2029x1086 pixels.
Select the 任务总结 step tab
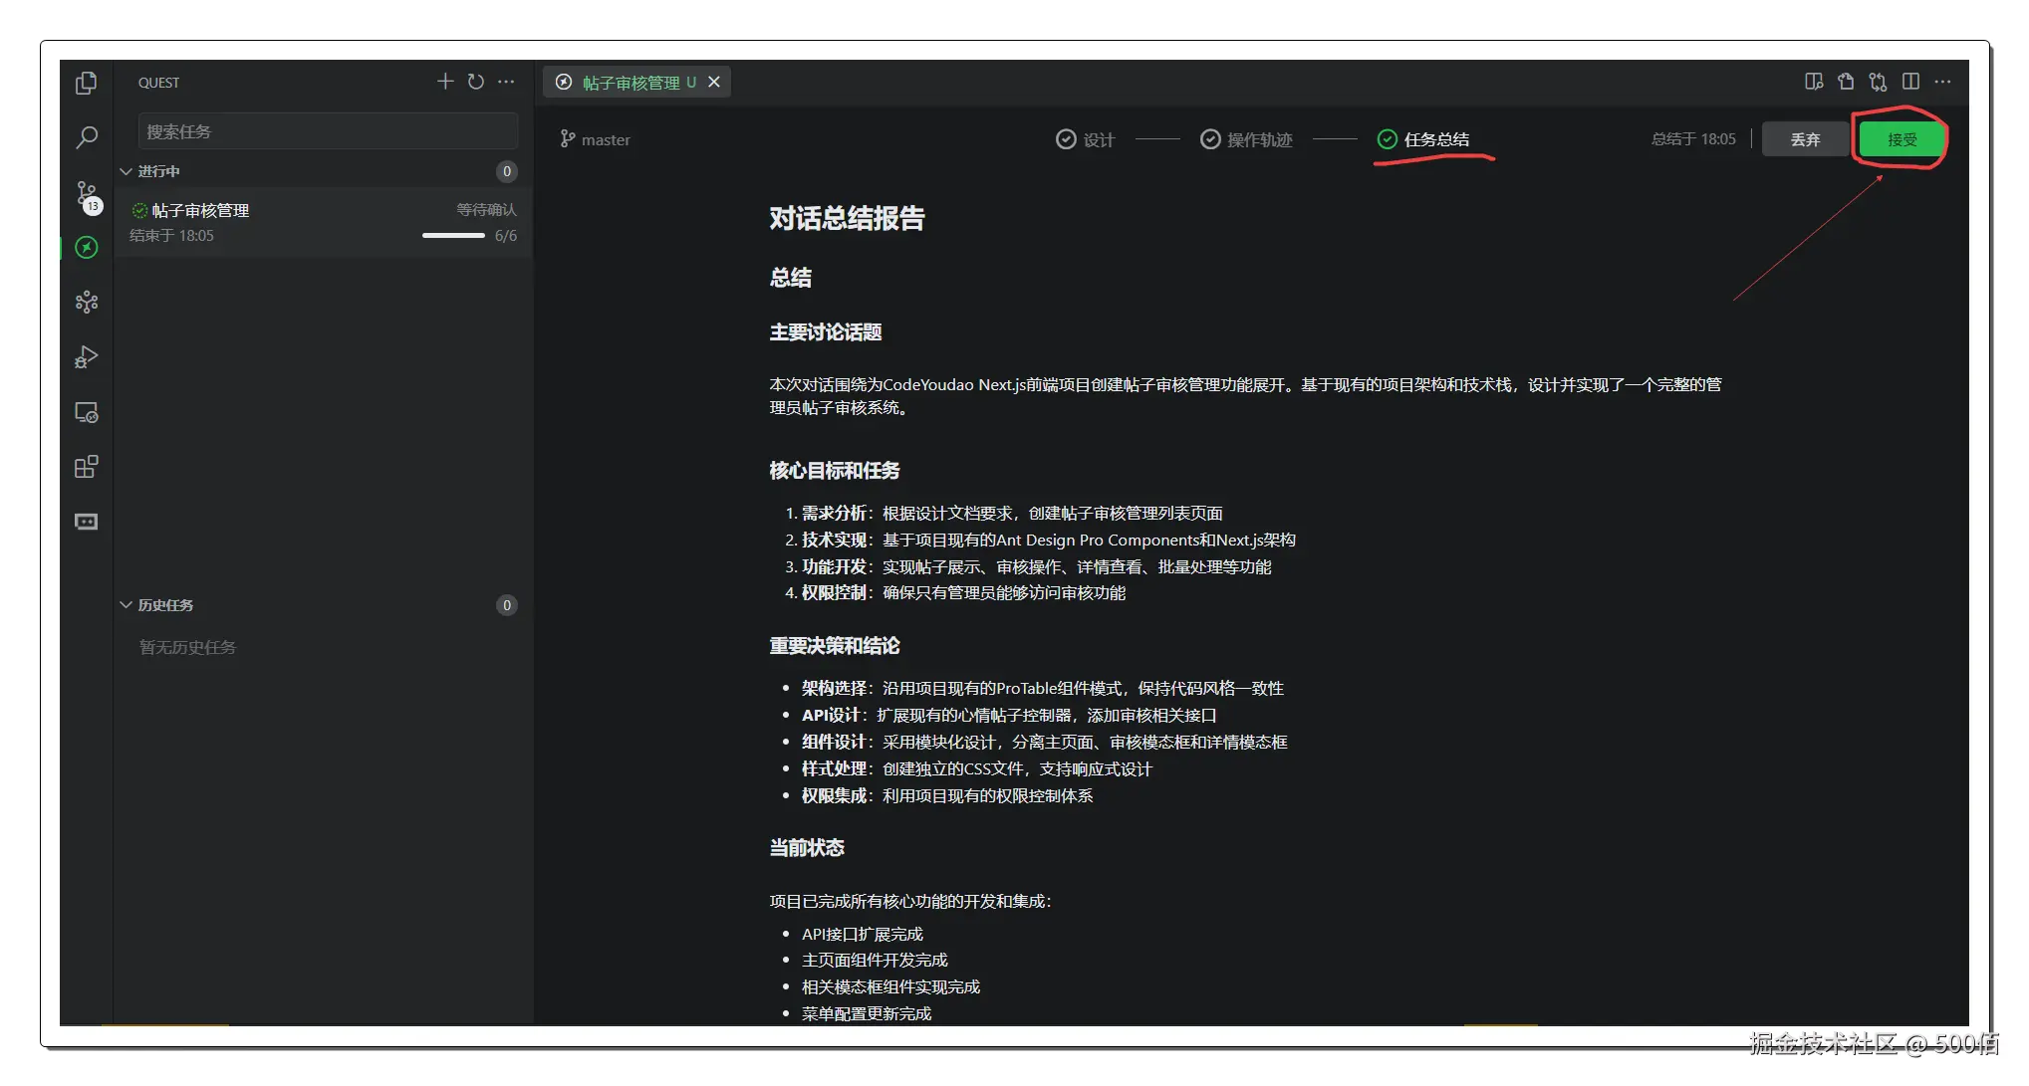(x=1423, y=139)
